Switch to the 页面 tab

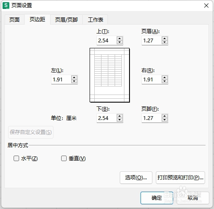click(x=14, y=20)
